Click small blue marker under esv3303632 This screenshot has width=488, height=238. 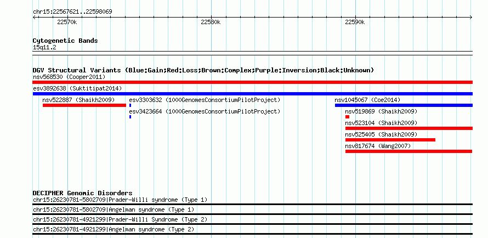click(130, 105)
